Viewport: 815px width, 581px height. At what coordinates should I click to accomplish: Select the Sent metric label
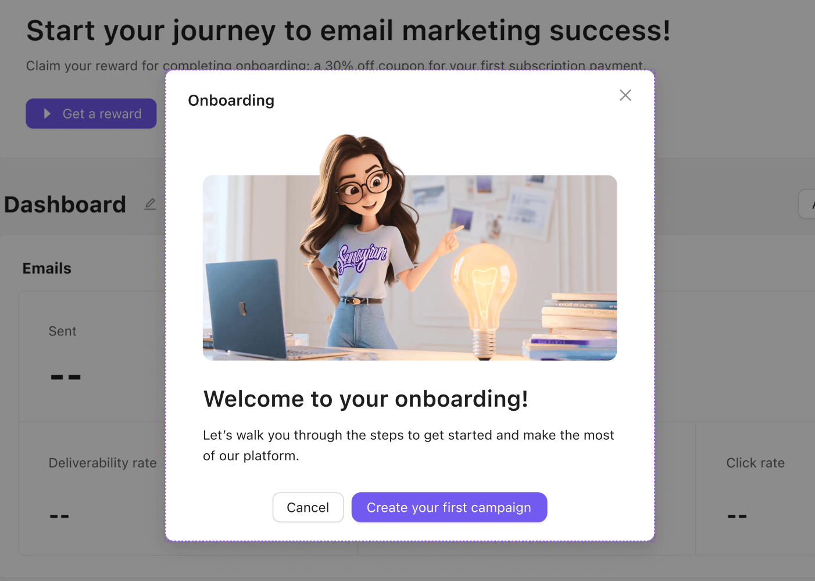coord(63,331)
